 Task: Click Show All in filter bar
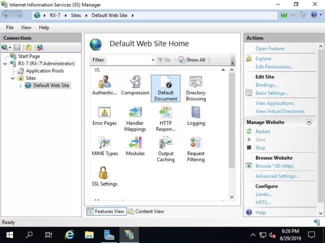point(192,60)
